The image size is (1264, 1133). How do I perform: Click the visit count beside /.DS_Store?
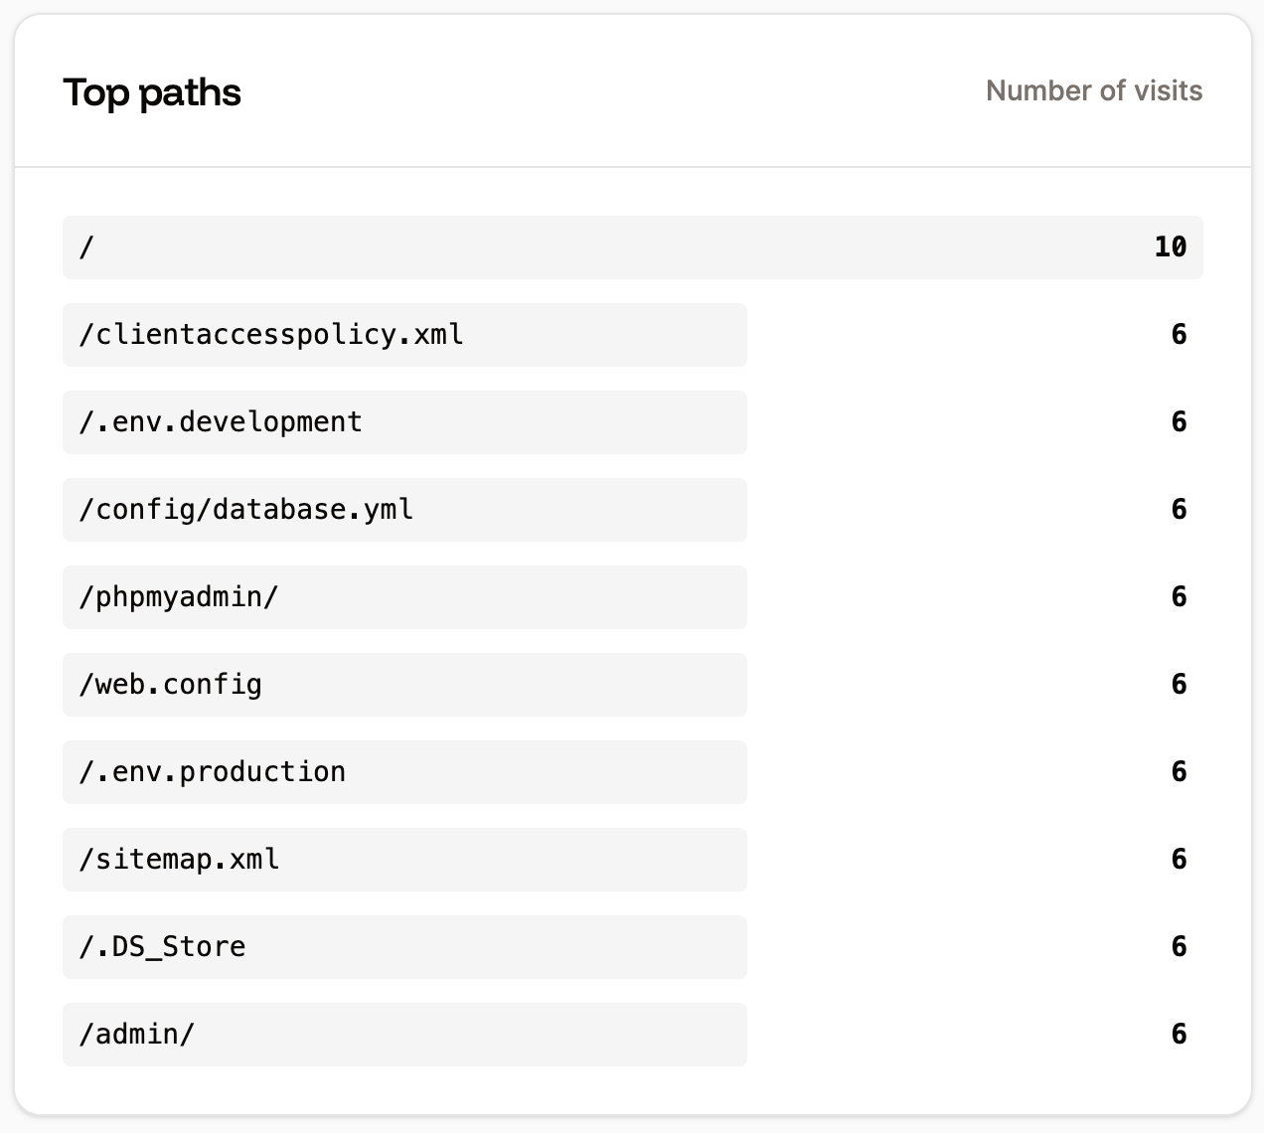click(1181, 946)
